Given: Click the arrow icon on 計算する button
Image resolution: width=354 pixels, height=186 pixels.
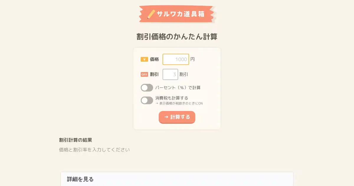Looking at the screenshot, I should 166,117.
